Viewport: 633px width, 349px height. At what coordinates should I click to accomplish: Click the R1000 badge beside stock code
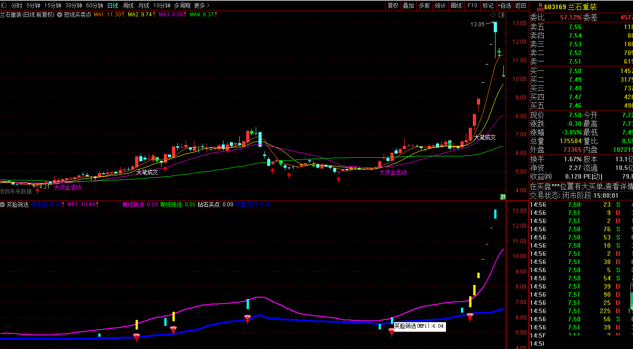coord(540,7)
